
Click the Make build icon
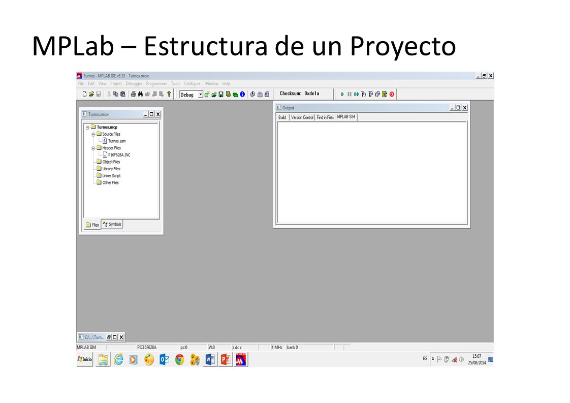click(x=252, y=95)
